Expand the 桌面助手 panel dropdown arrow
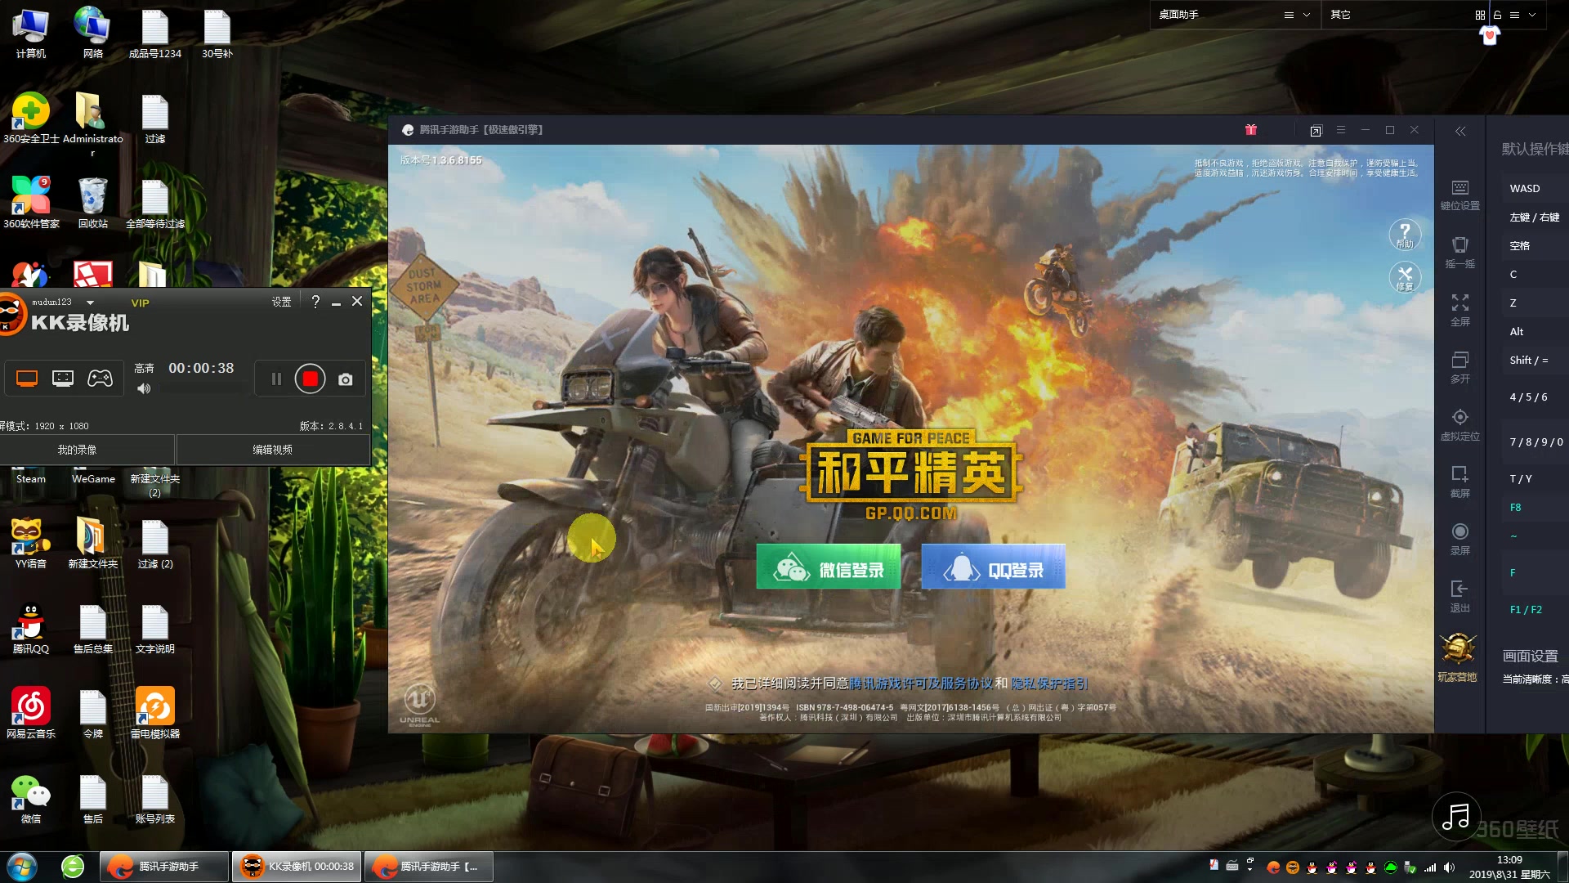Viewport: 1569px width, 883px height. coord(1306,15)
